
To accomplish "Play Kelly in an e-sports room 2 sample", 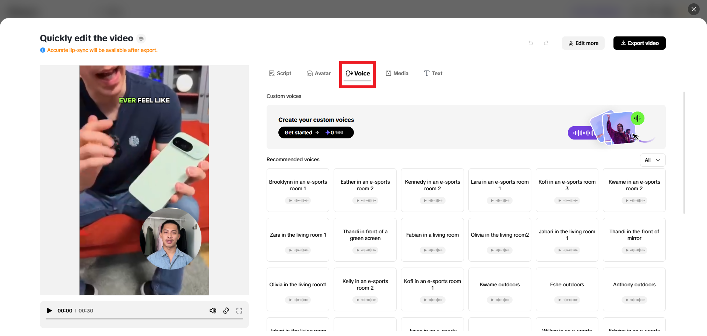I will (365, 300).
